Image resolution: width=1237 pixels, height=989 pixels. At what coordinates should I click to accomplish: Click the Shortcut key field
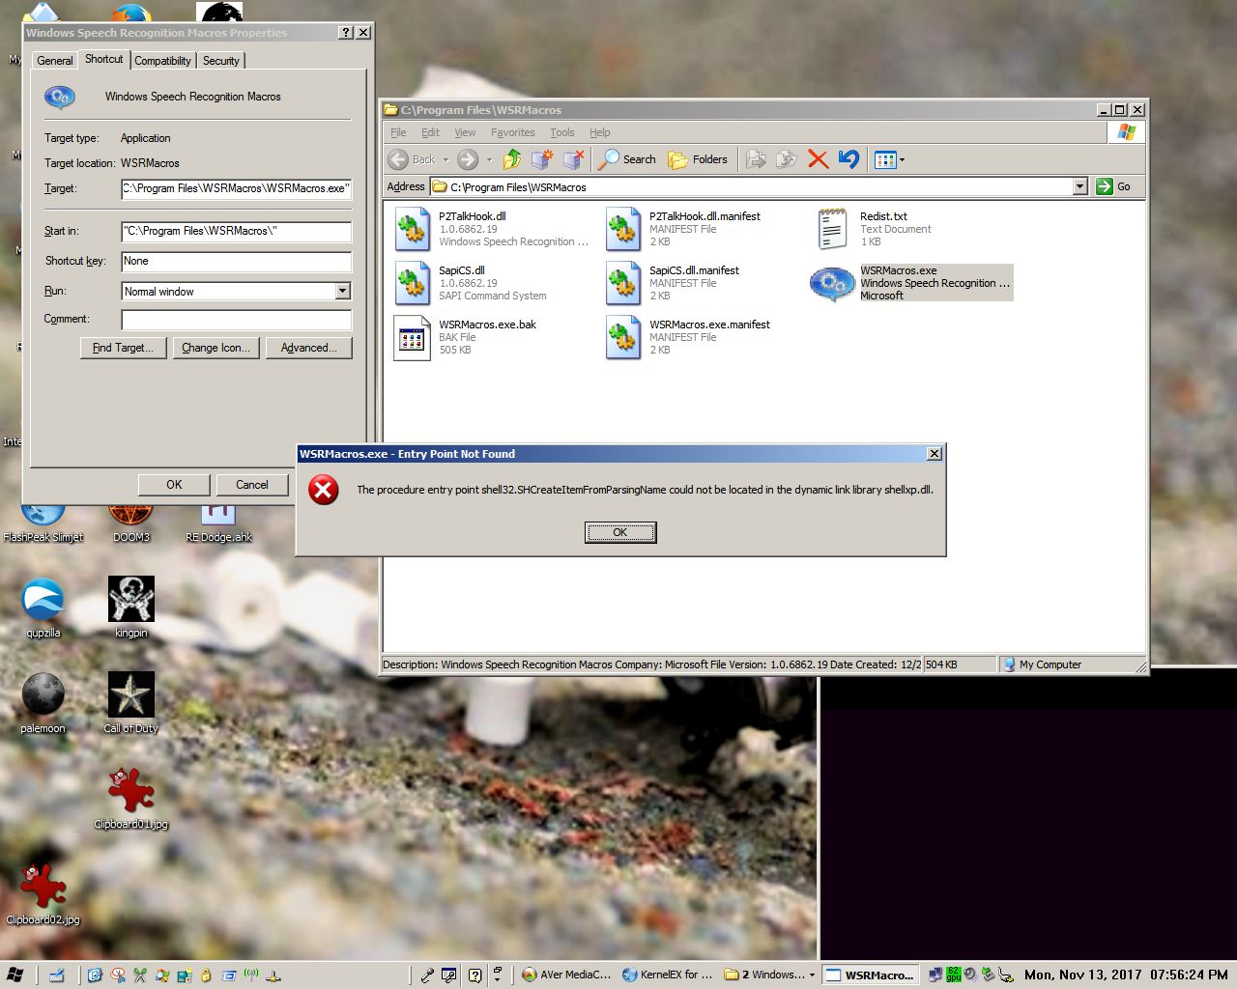point(237,261)
